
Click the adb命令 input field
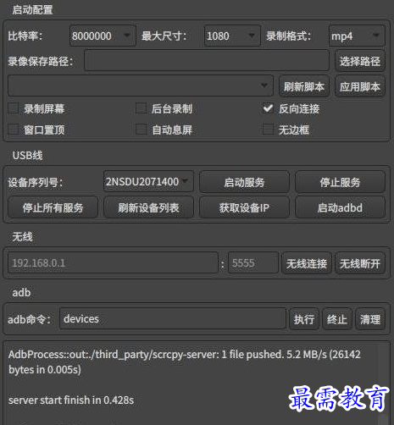click(173, 318)
